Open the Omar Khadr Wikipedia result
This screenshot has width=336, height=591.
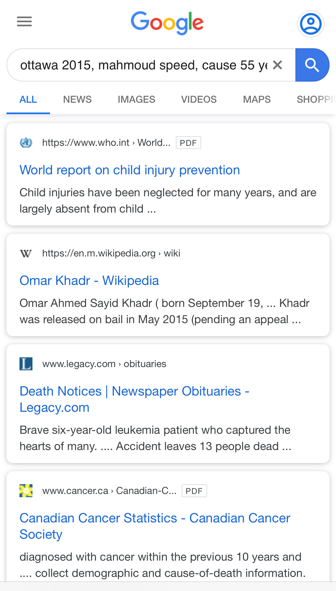pyautogui.click(x=89, y=281)
